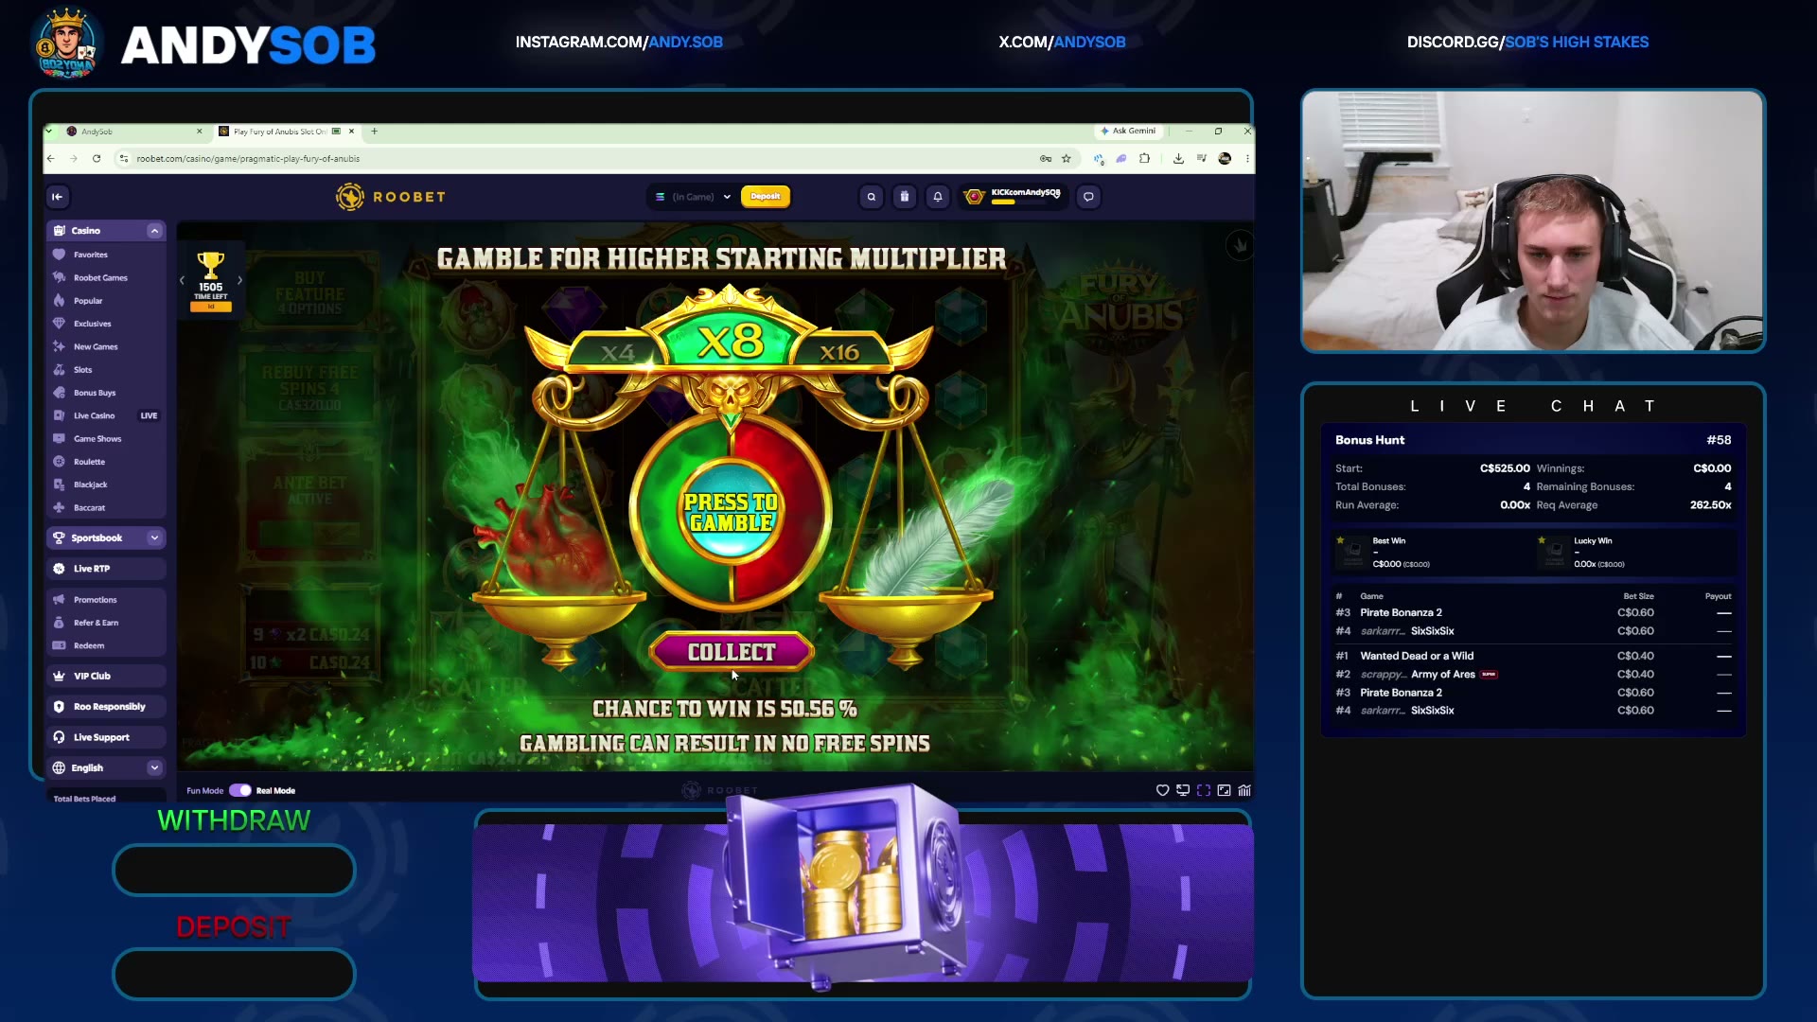The image size is (1817, 1022).
Task: Open browser extensions puzzle icon
Action: 1145,159
